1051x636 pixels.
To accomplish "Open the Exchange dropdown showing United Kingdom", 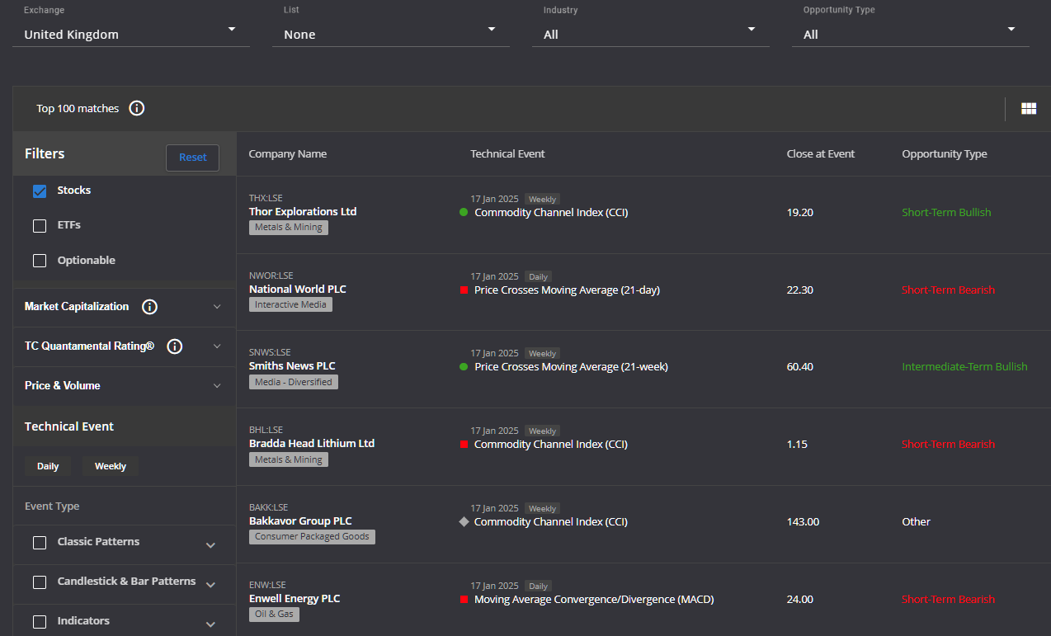I will click(x=130, y=35).
